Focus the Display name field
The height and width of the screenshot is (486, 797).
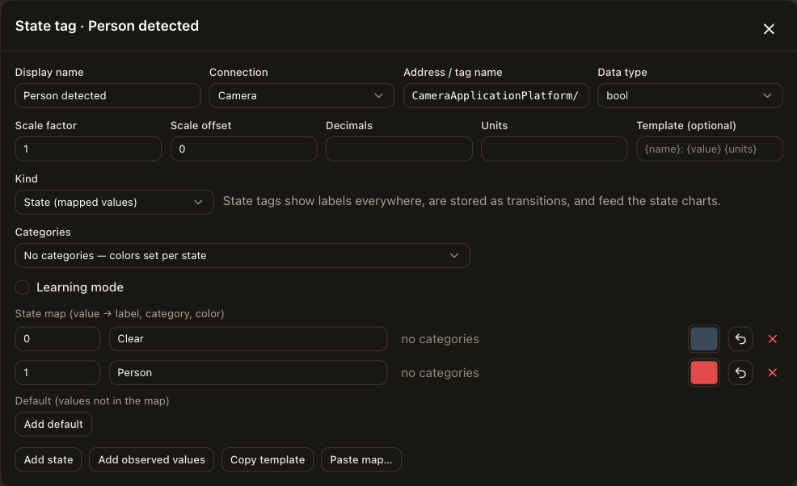tap(108, 95)
